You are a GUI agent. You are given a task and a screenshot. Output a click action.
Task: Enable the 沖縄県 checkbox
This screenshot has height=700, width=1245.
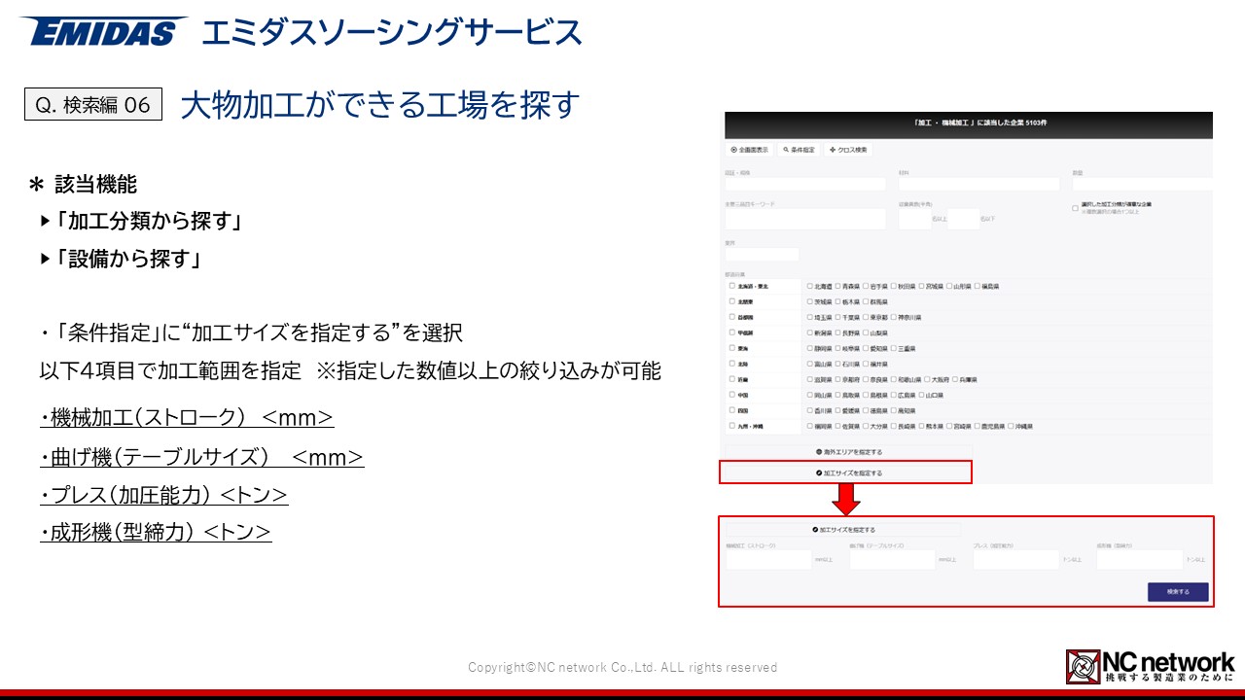point(1012,426)
